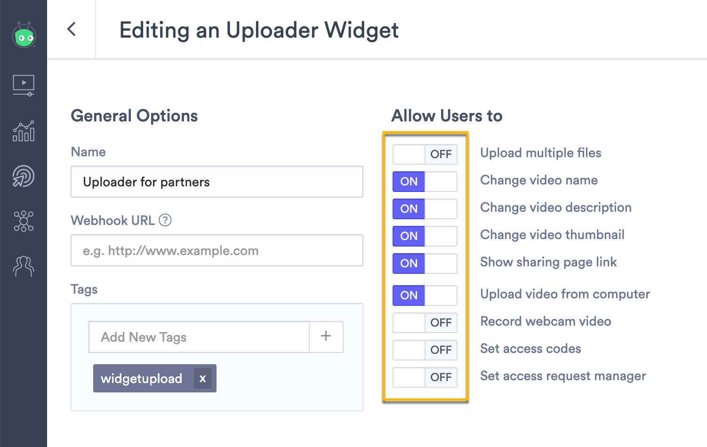The height and width of the screenshot is (447, 707).
Task: Click the green robot logo icon
Action: click(x=24, y=35)
